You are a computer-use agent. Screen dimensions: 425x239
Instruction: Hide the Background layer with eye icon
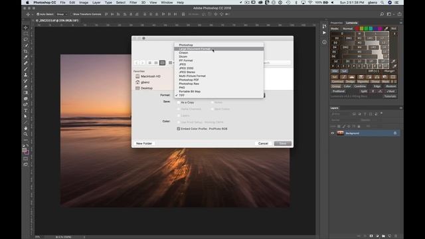pyautogui.click(x=333, y=133)
